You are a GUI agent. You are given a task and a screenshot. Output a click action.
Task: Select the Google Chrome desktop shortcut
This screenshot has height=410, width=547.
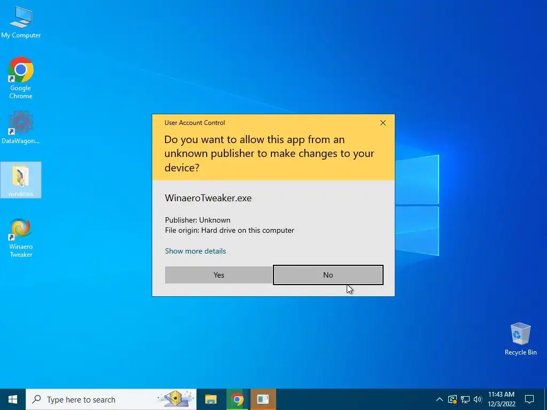pos(21,78)
